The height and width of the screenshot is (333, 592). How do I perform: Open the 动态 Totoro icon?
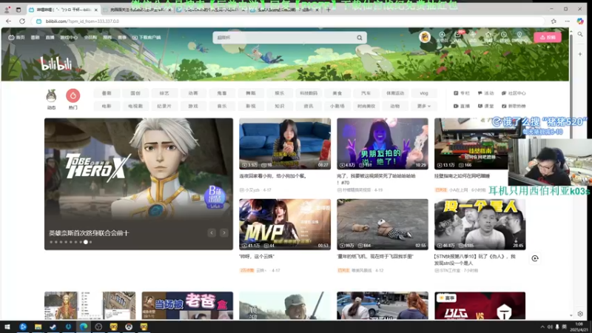(x=51, y=99)
